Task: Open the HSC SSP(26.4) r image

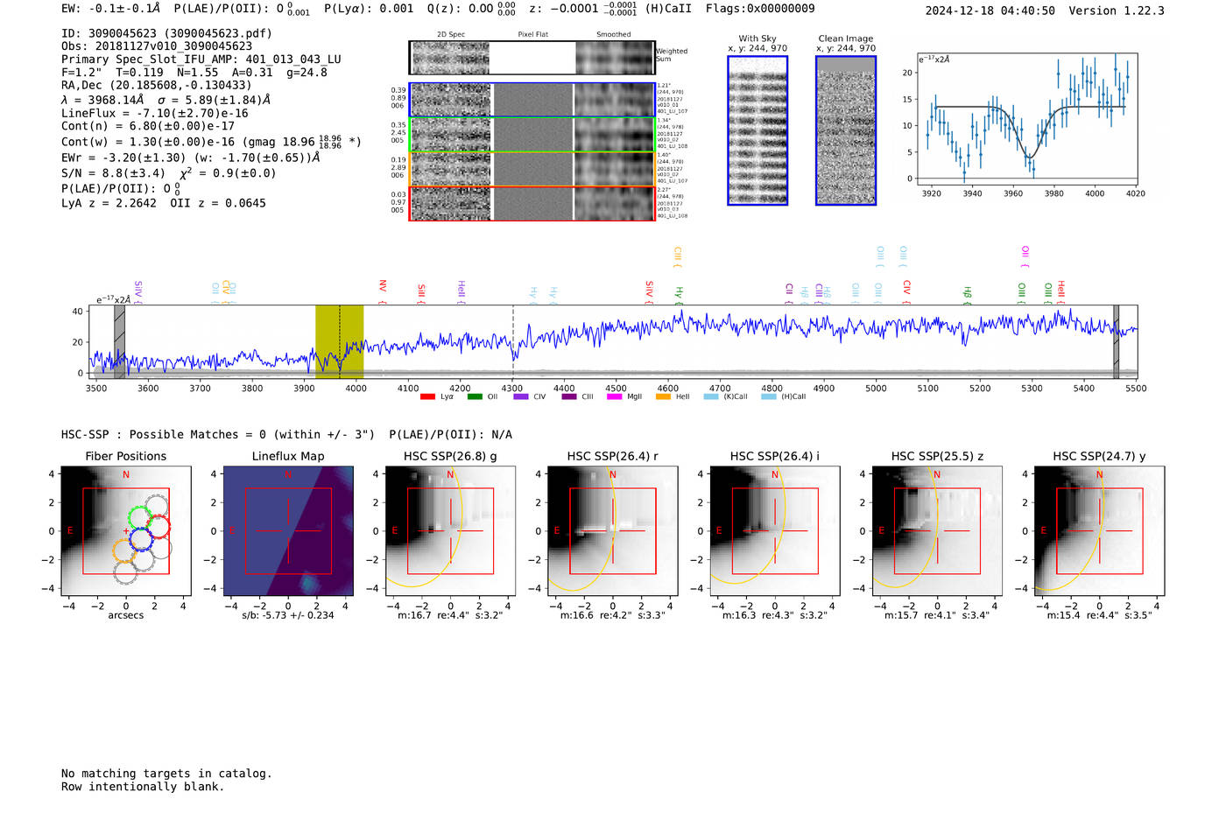Action: click(x=613, y=531)
